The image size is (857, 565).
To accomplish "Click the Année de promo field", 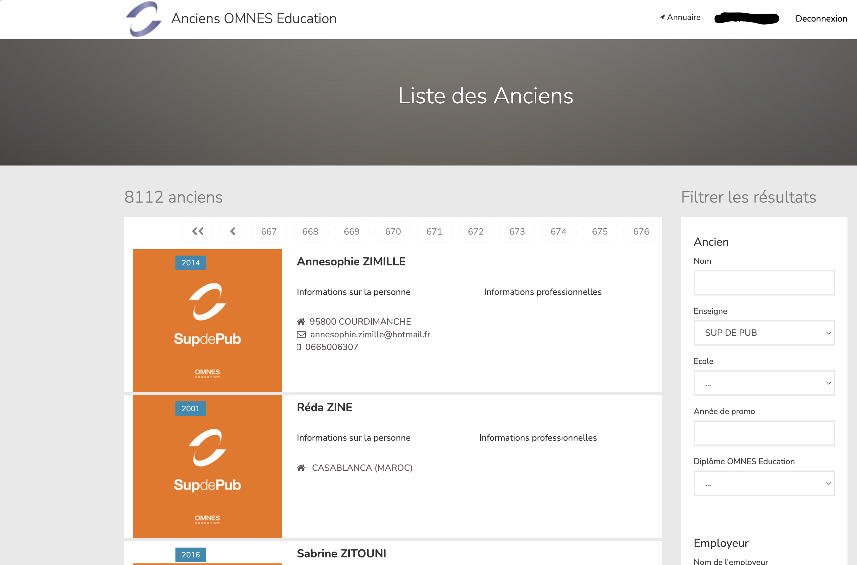I will click(x=764, y=433).
